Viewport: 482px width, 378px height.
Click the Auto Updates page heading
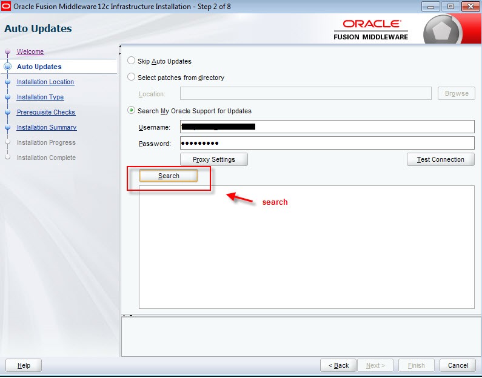click(38, 28)
